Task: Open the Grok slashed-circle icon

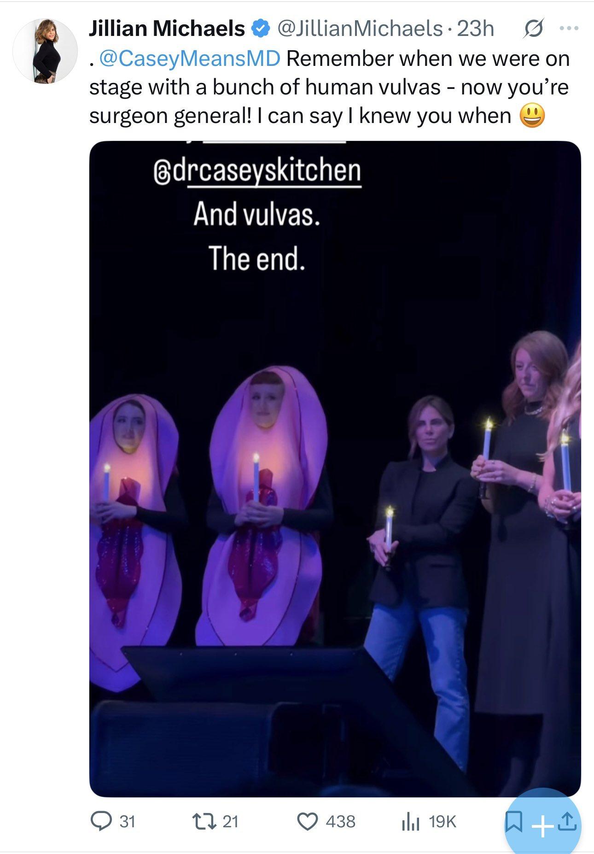Action: [x=533, y=29]
